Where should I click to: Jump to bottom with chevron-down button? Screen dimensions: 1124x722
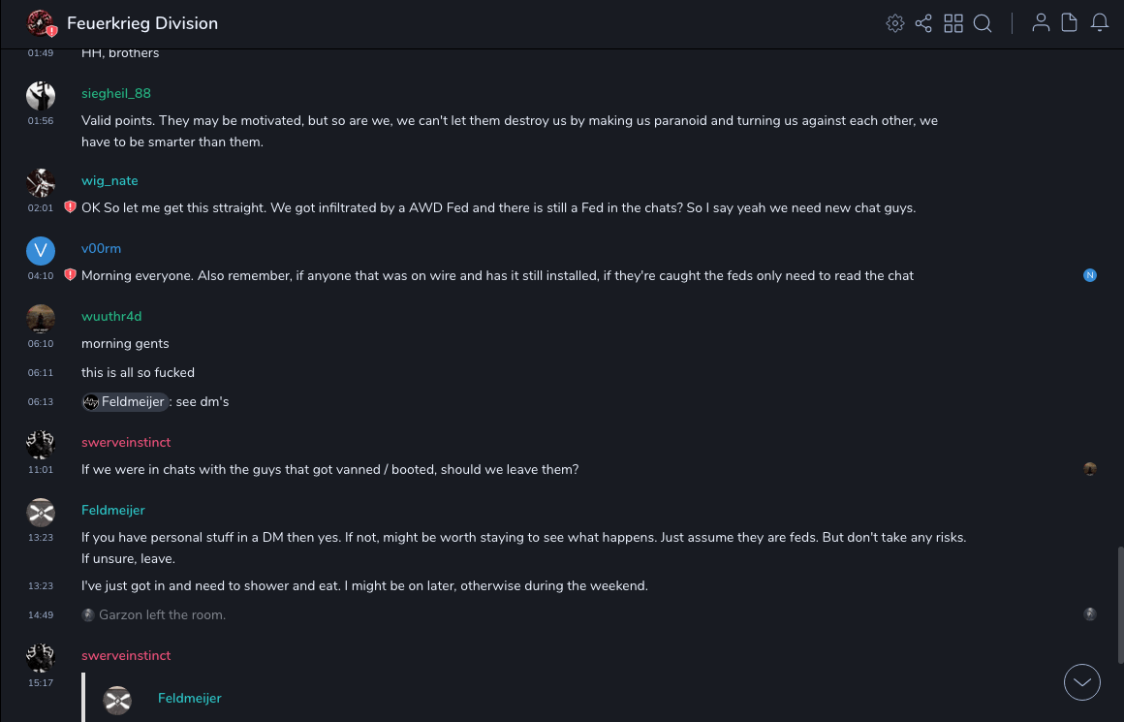click(1081, 682)
